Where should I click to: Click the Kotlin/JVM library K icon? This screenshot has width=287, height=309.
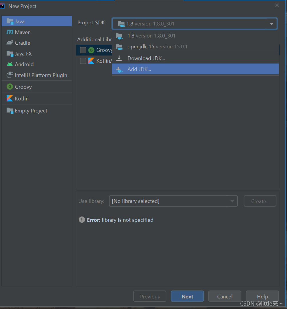click(x=91, y=61)
